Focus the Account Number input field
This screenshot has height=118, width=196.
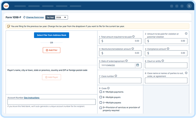(x=51, y=102)
